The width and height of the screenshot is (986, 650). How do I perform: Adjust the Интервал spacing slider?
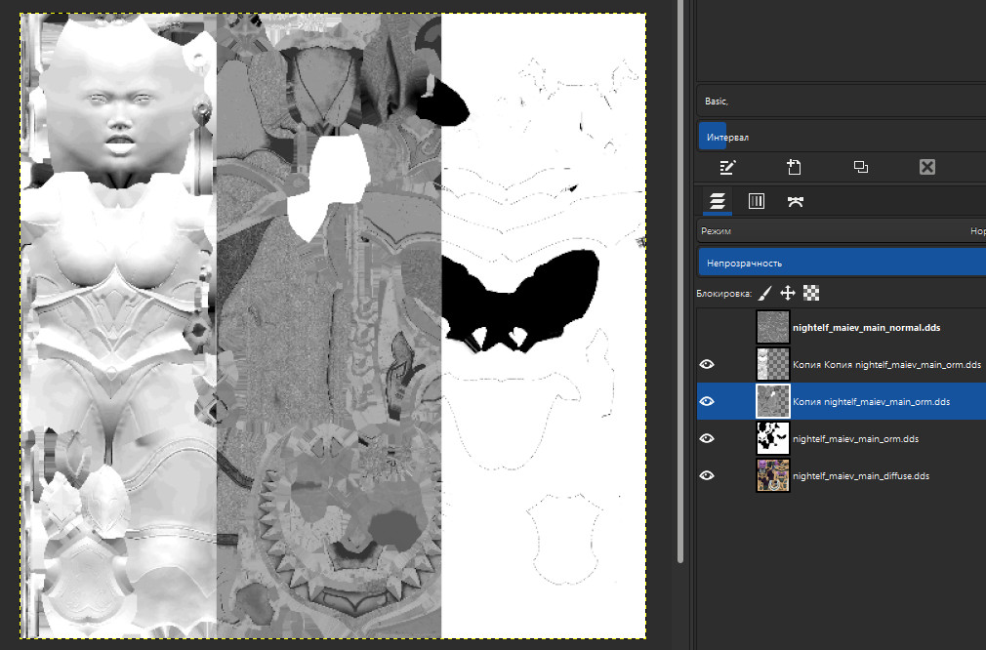tap(842, 137)
